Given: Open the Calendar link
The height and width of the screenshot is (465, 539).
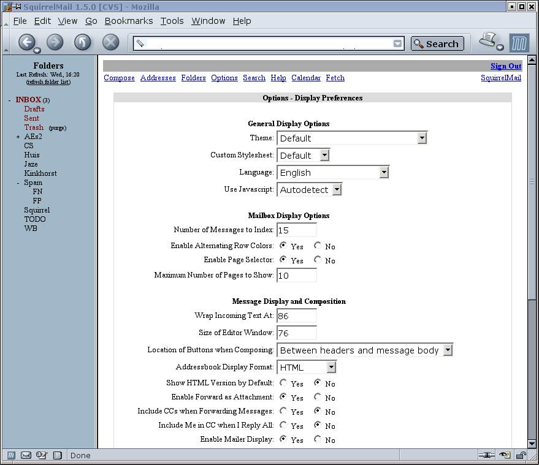Looking at the screenshot, I should [x=306, y=78].
